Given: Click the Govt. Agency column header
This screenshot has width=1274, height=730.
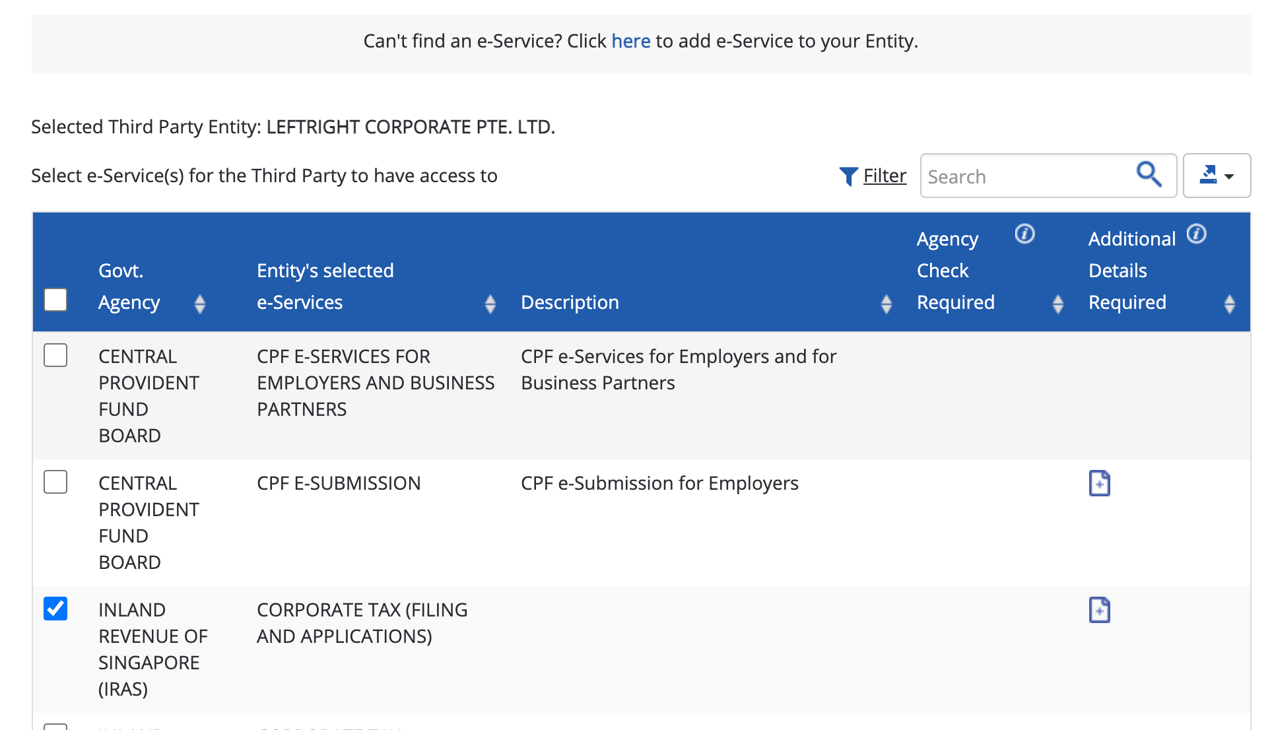Looking at the screenshot, I should pos(129,286).
